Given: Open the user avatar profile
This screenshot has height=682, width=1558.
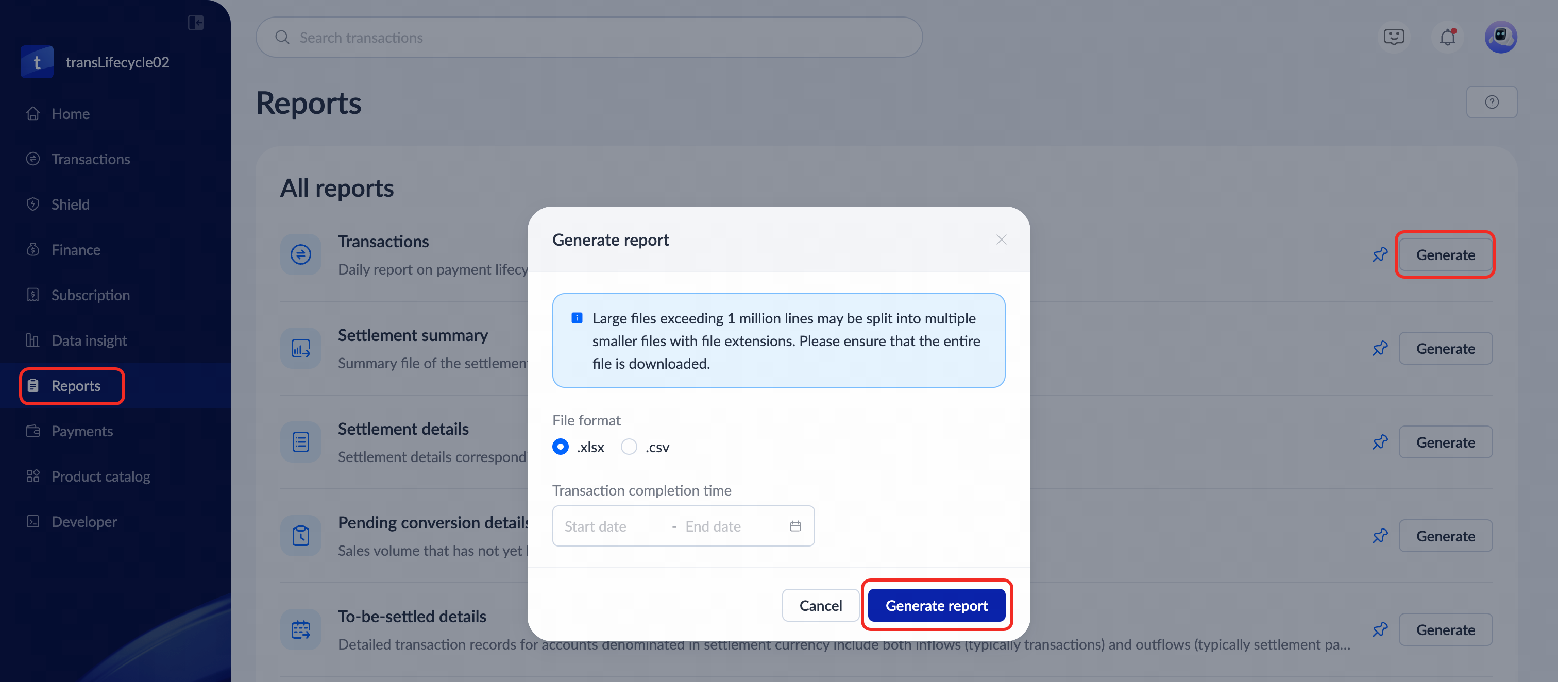Looking at the screenshot, I should (x=1500, y=37).
